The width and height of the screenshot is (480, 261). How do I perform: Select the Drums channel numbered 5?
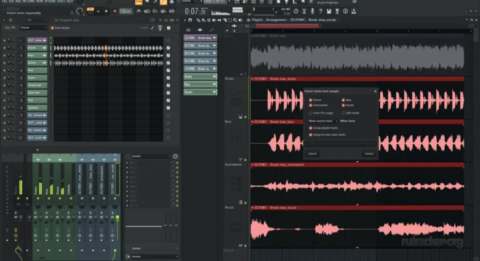(x=37, y=48)
